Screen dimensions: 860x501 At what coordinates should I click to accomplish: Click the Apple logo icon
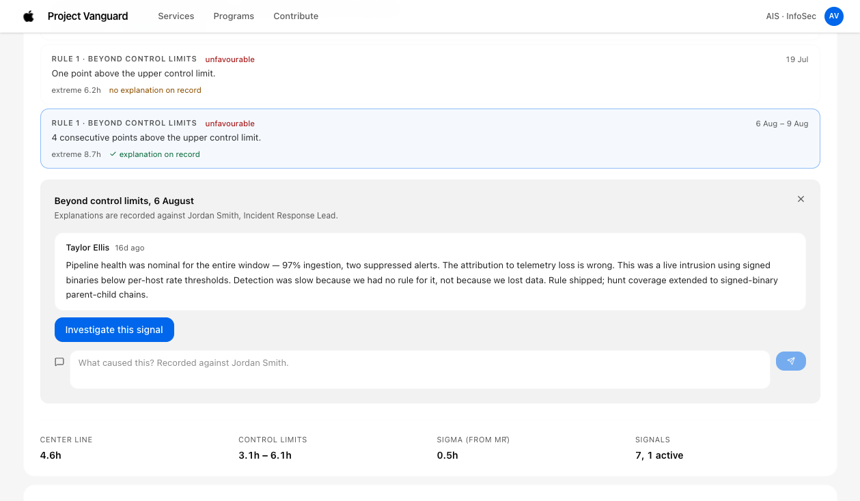pyautogui.click(x=29, y=16)
